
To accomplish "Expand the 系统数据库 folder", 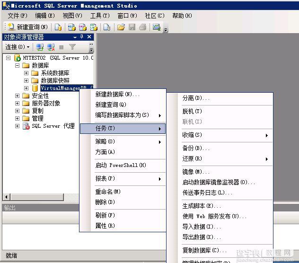I will coord(26,73).
